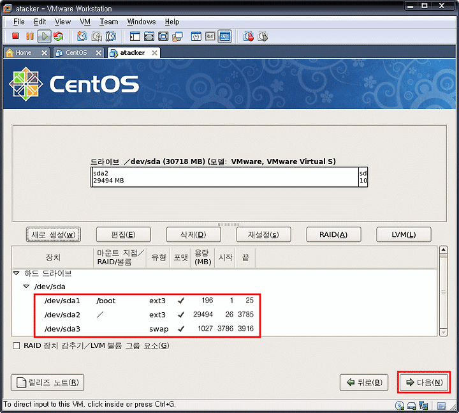Click the 포맷 column header
The image size is (459, 413).
coord(180,258)
